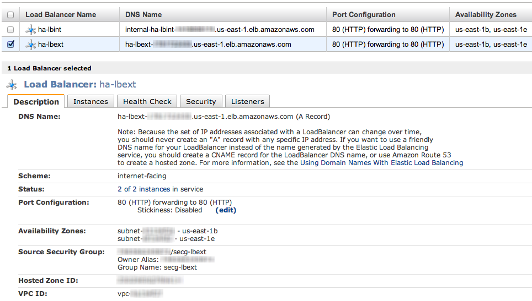Sort by Load Balancer Name column header
Image resolution: width=532 pixels, height=301 pixels.
pyautogui.click(x=61, y=14)
